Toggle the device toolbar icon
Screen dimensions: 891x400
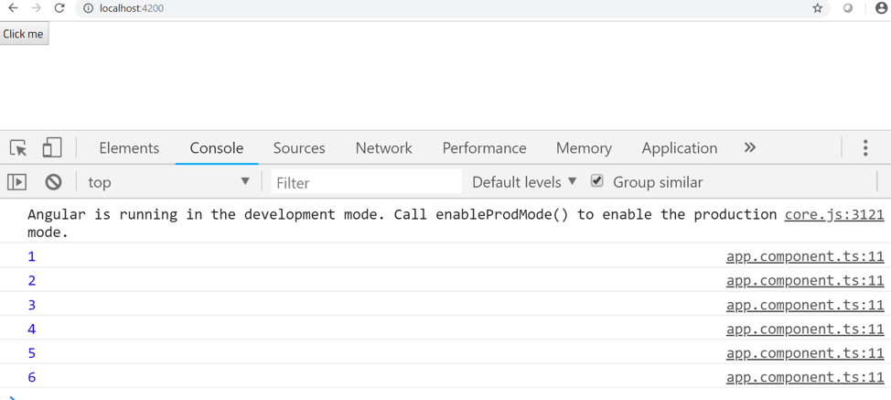pos(52,147)
